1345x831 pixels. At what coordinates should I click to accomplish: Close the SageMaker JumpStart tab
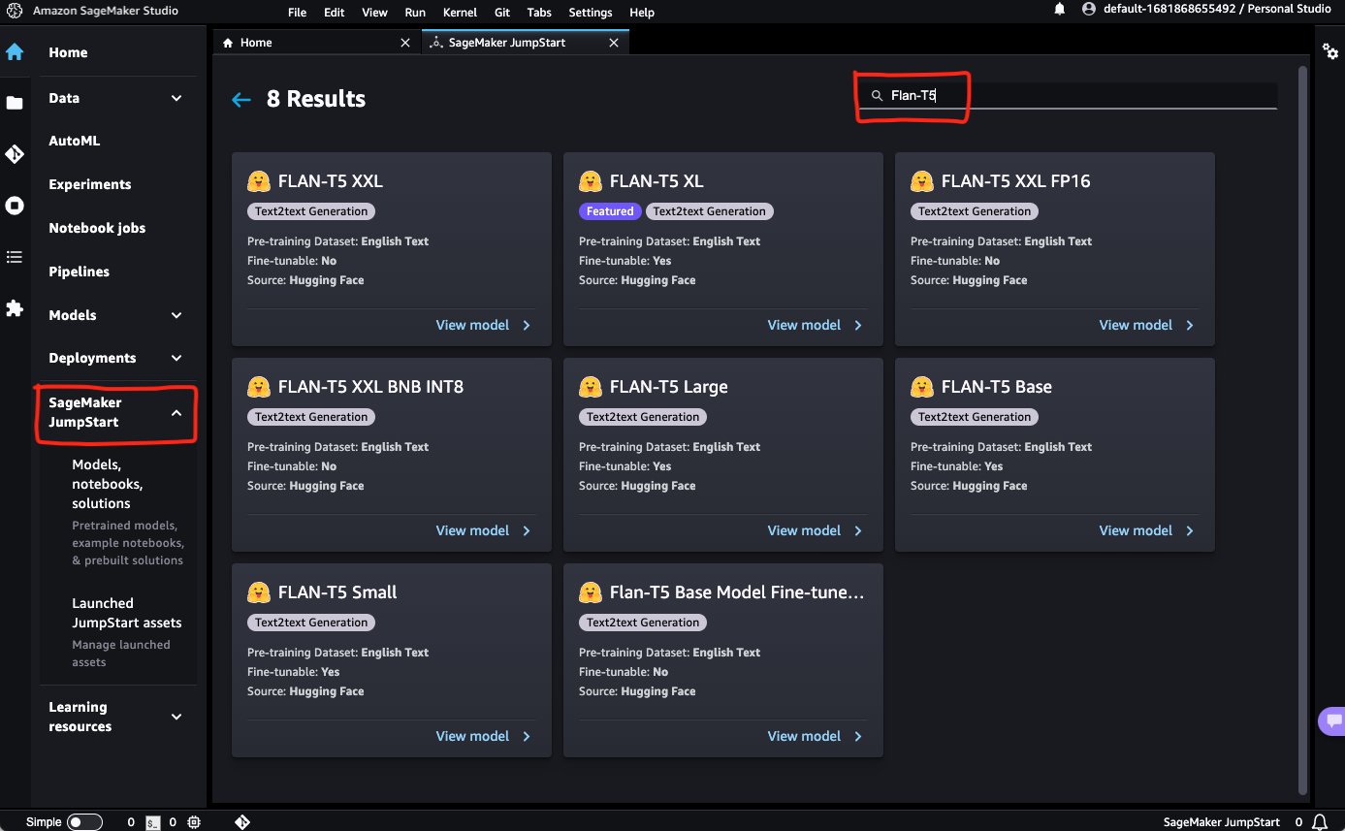pos(613,43)
